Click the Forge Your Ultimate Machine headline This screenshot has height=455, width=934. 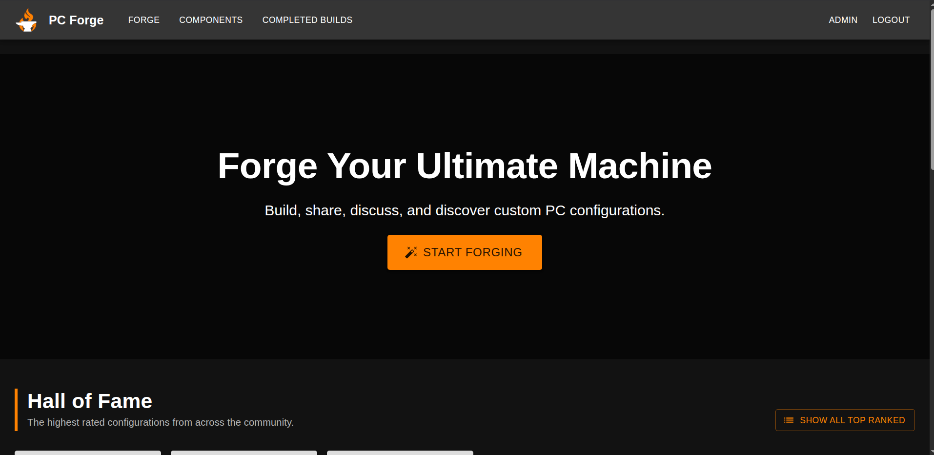pyautogui.click(x=465, y=166)
